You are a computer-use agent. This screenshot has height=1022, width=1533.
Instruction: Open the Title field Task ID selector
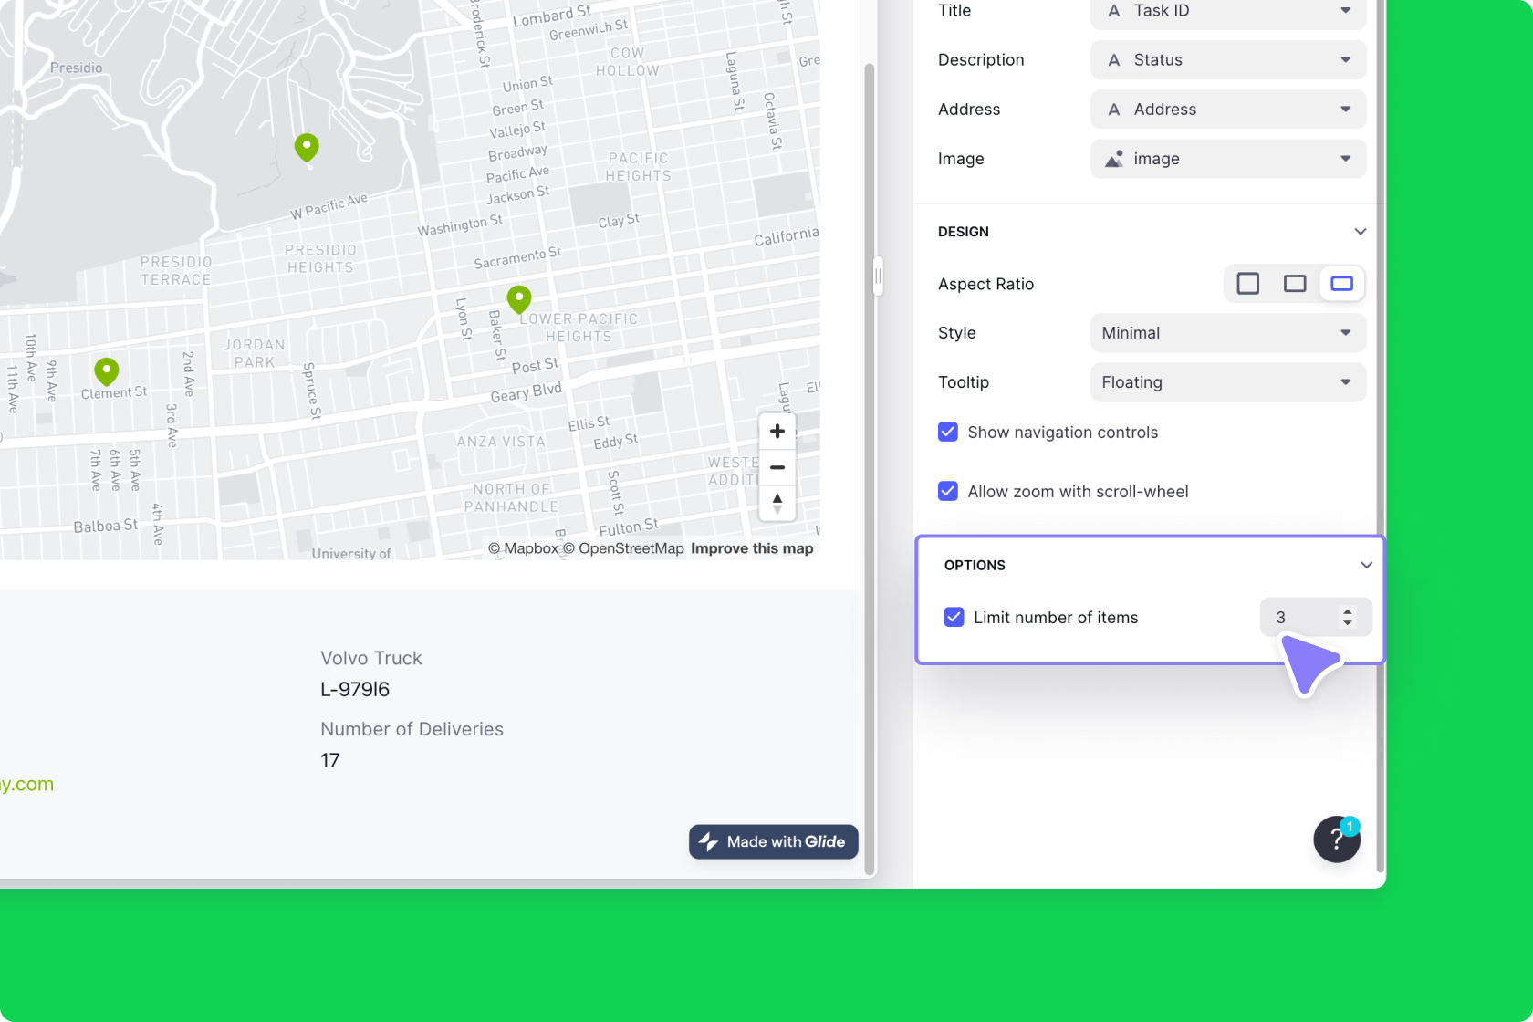pos(1227,11)
